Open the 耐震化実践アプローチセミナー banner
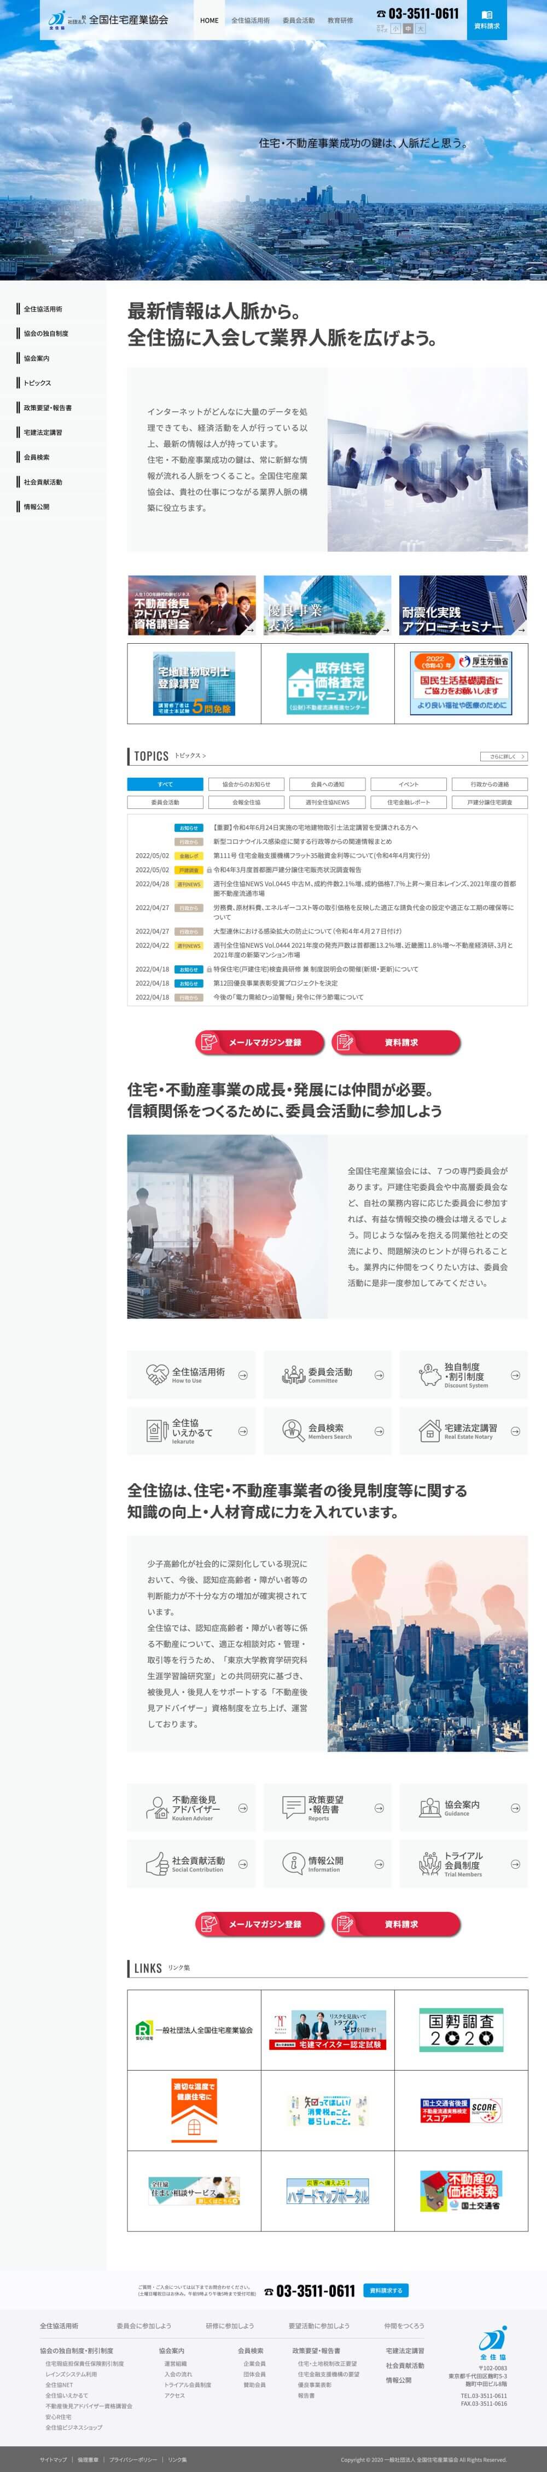Viewport: 547px width, 2472px height. pos(463,604)
